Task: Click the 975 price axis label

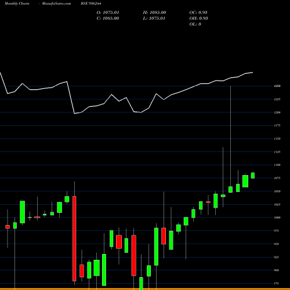Action: pos(277,231)
